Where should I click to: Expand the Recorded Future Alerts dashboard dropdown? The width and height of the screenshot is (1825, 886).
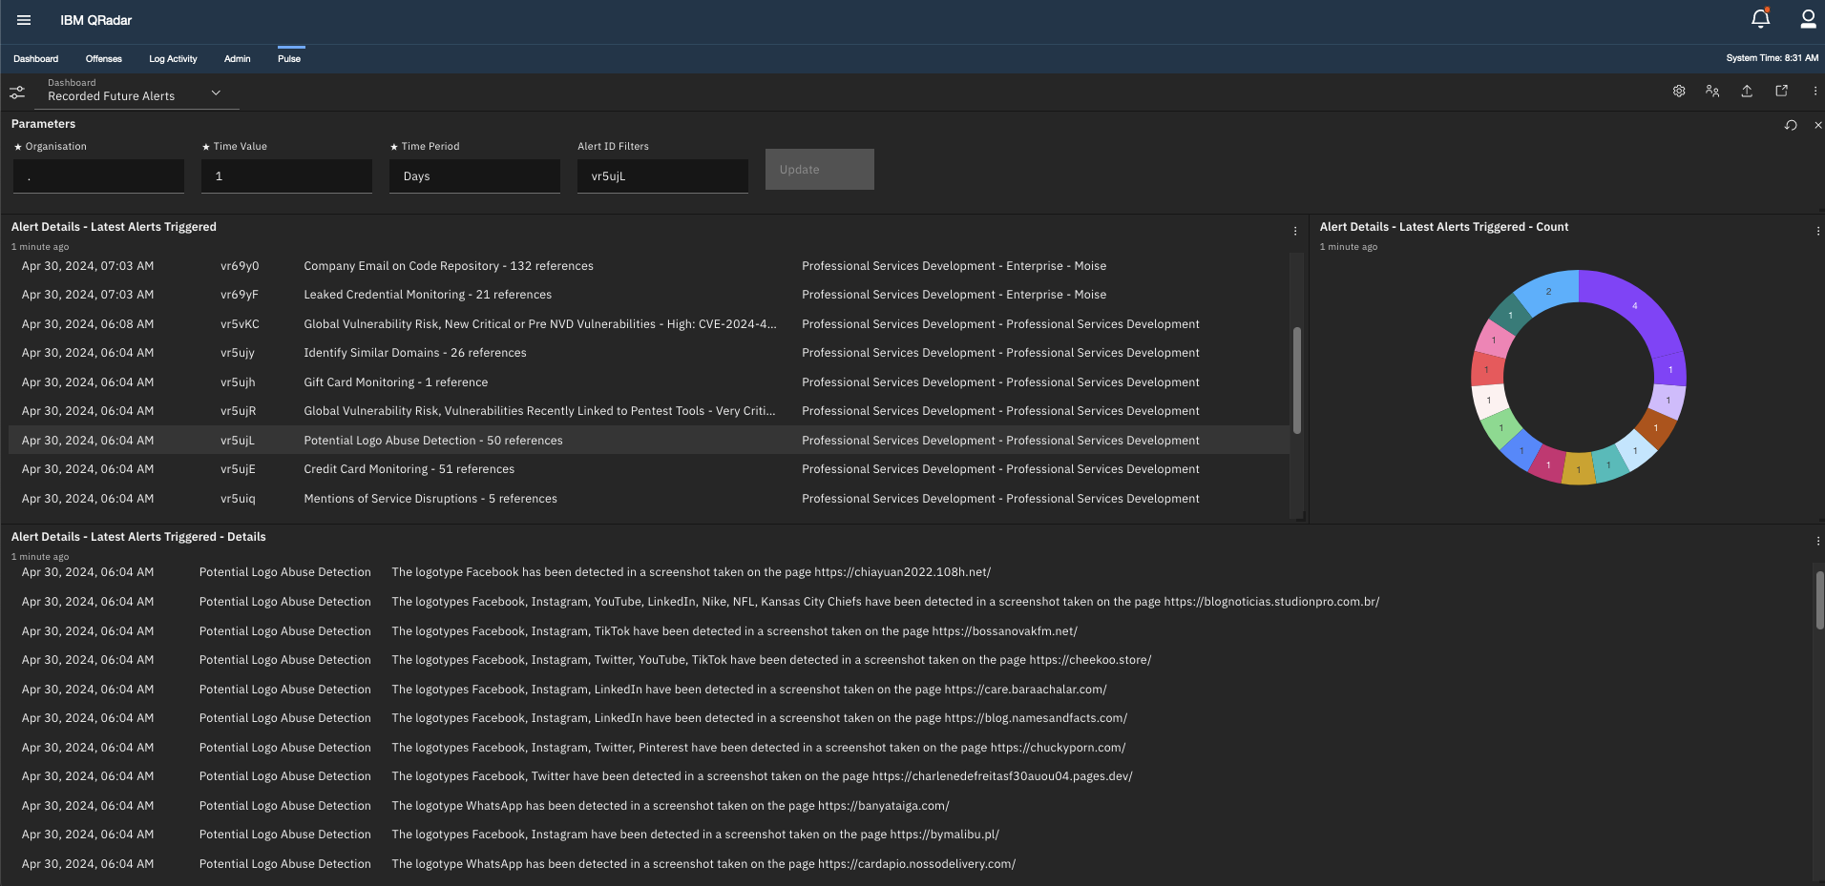[x=216, y=93]
